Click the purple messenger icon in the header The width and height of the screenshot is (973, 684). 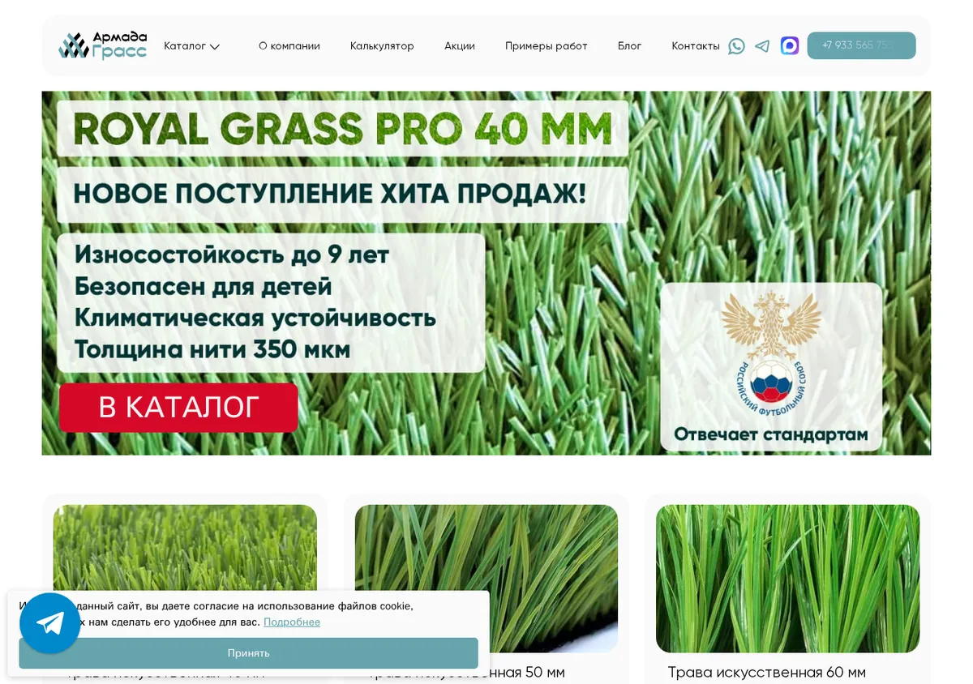coord(790,45)
